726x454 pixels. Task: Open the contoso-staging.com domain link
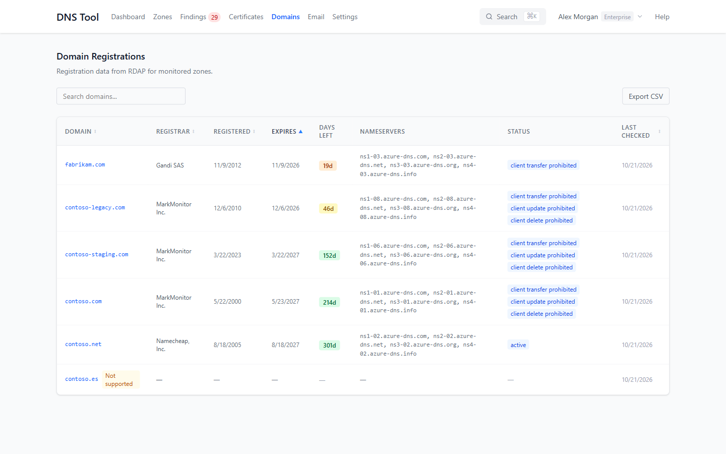pyautogui.click(x=97, y=254)
